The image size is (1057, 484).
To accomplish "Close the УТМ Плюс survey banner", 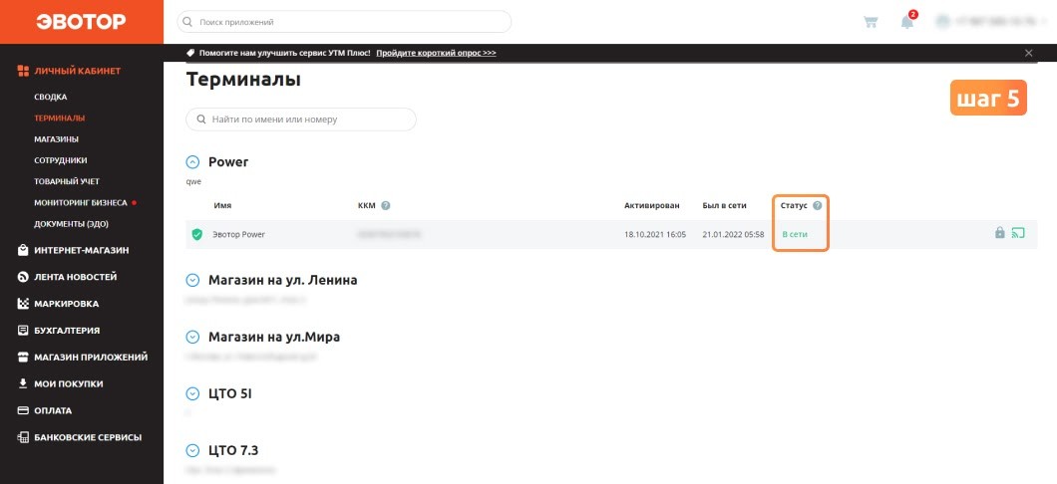I will click(1028, 53).
